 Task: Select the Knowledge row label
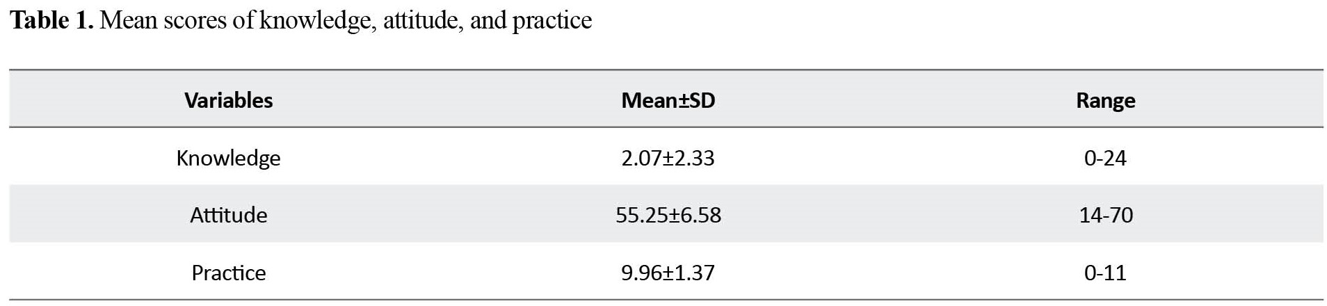point(228,159)
